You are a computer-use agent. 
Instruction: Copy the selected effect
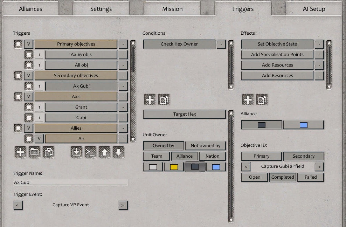[x=262, y=99]
